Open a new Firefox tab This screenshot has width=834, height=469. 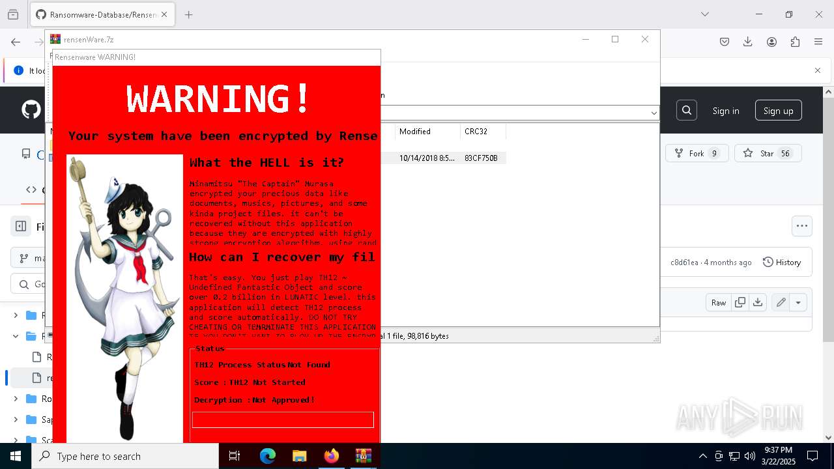click(x=189, y=14)
